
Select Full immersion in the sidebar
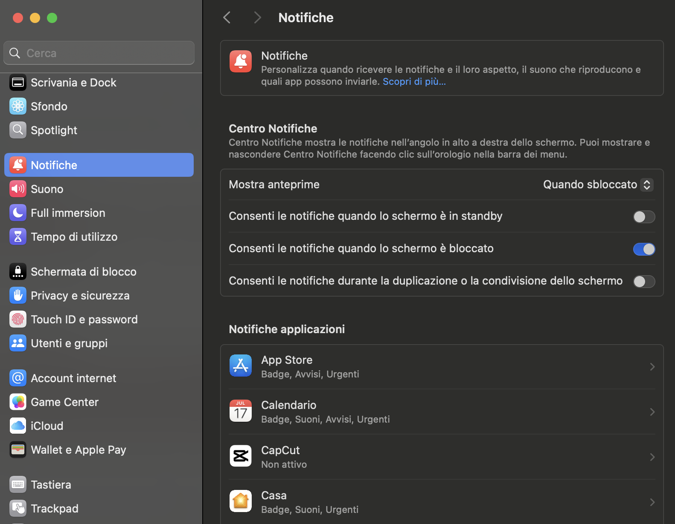click(x=99, y=213)
